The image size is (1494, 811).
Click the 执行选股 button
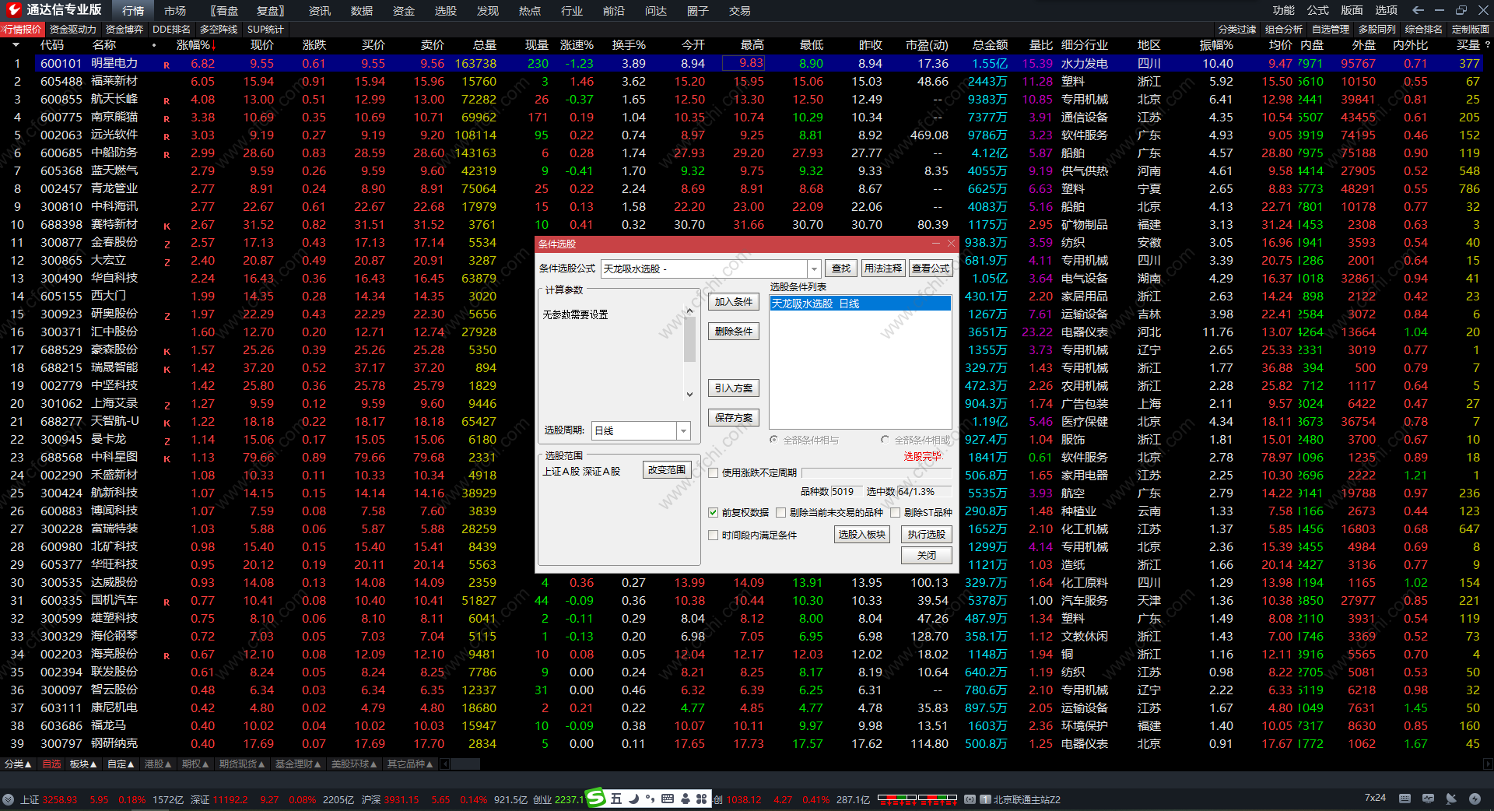926,534
